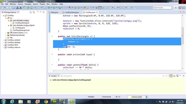
Task: Click the New file toolbar icon
Action: coord(2,8)
